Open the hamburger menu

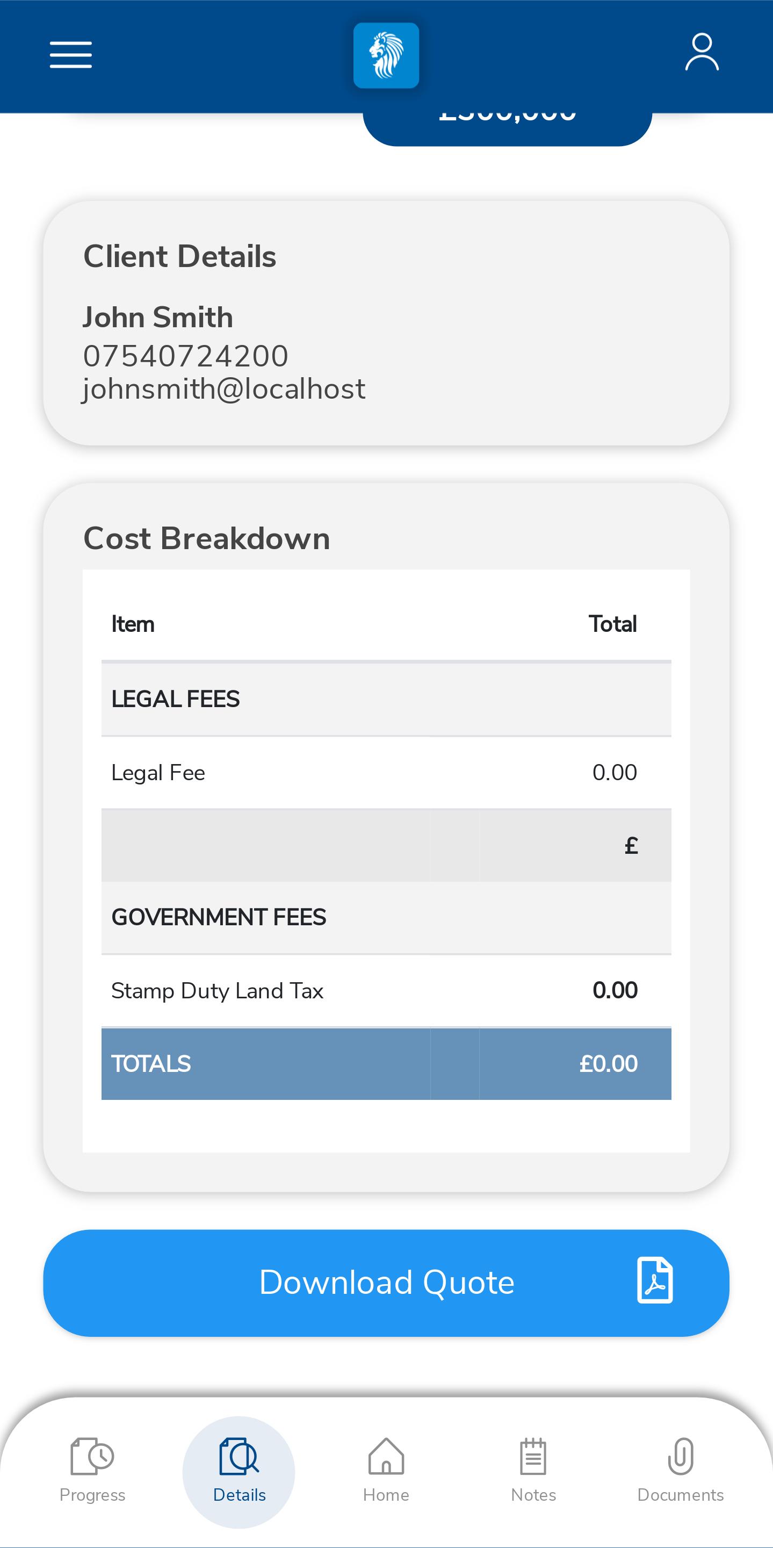point(71,55)
